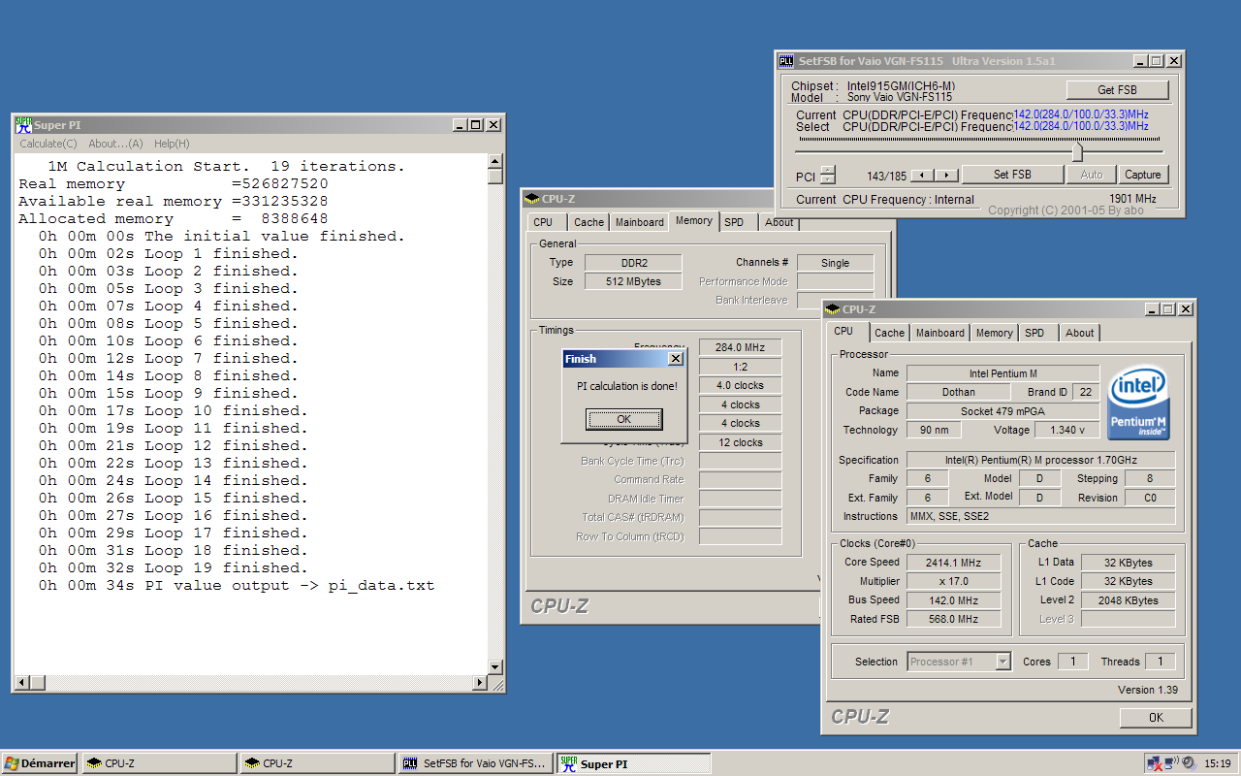The width and height of the screenshot is (1241, 776).
Task: Click the Capture button in SetFSB
Action: [1143, 175]
